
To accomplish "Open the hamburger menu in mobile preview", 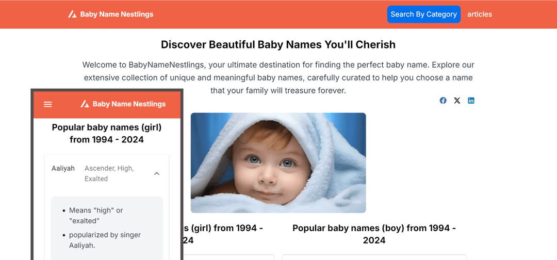I will coord(47,104).
